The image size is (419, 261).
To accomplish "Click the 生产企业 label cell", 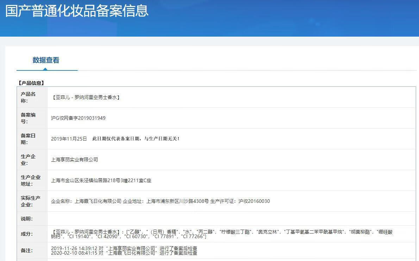I will point(32,160).
